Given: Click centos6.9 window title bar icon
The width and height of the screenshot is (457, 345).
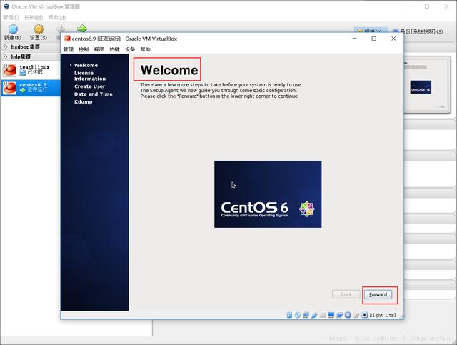Looking at the screenshot, I should [x=67, y=39].
